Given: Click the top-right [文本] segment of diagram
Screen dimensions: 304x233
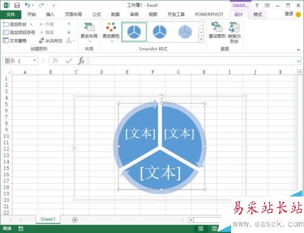Looking at the screenshot, I should [179, 134].
